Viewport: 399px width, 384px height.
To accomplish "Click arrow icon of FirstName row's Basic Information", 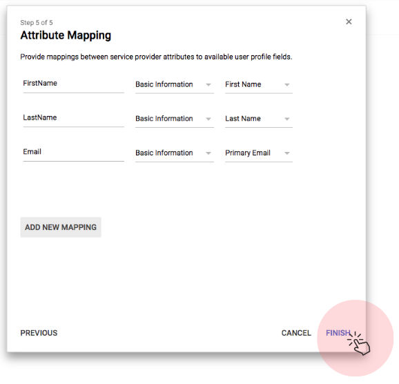I will [208, 85].
